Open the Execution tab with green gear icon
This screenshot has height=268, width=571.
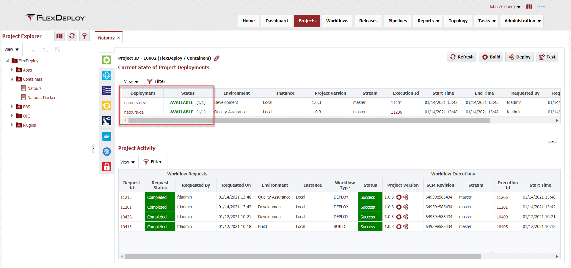click(x=107, y=60)
